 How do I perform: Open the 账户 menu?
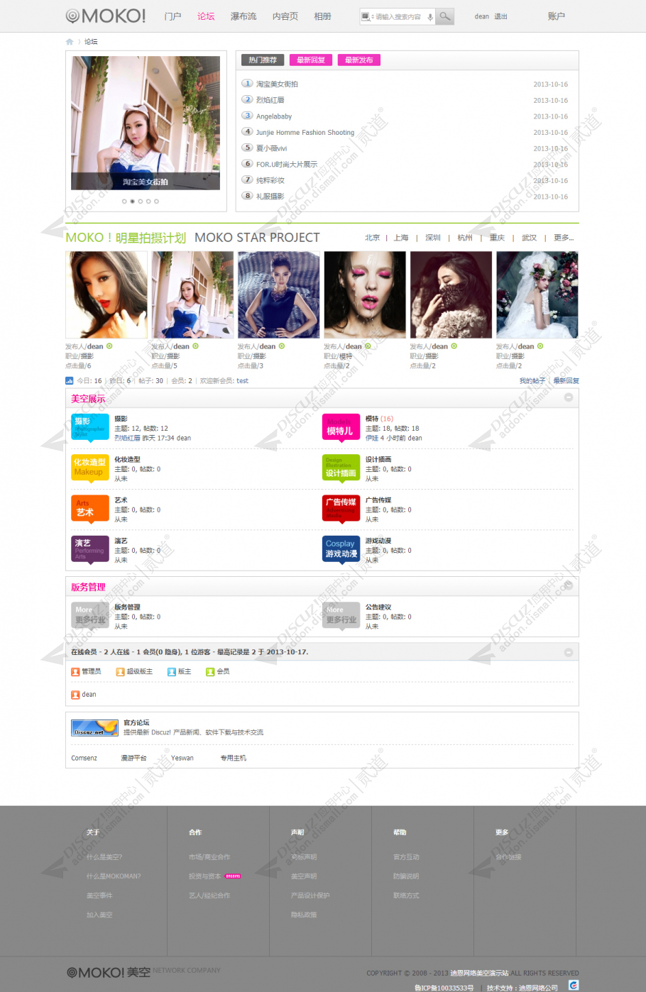point(557,16)
